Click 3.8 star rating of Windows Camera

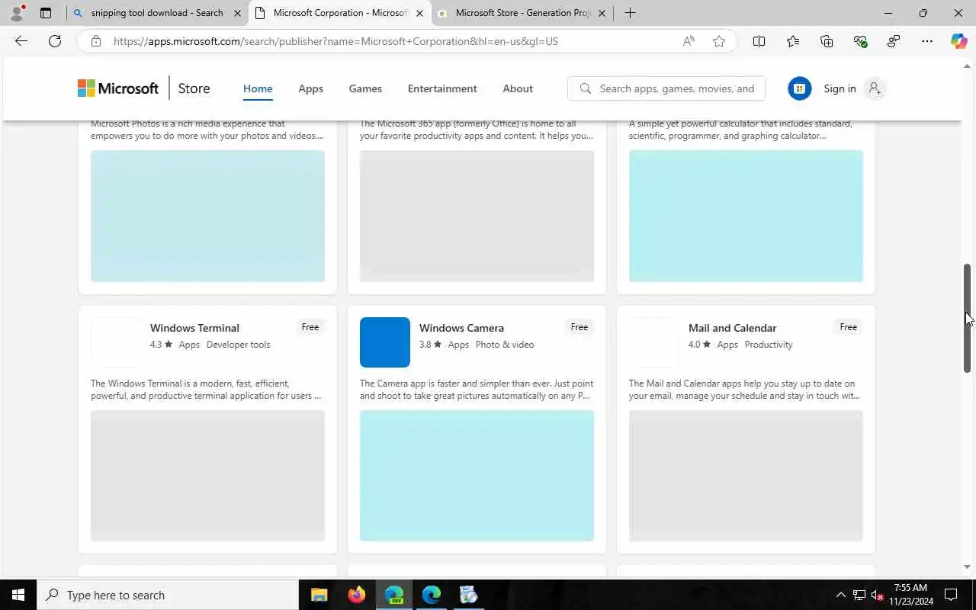click(x=430, y=345)
